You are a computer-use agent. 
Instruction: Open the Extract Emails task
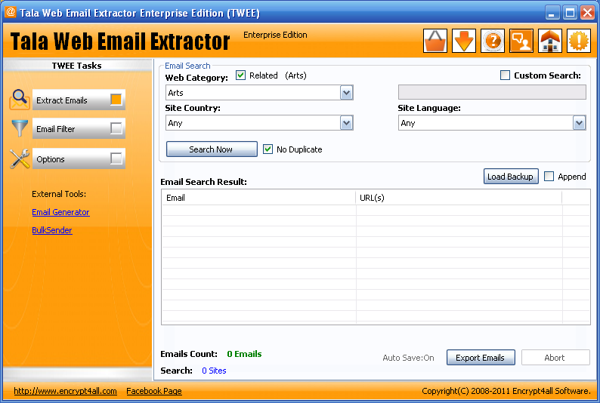click(x=79, y=100)
